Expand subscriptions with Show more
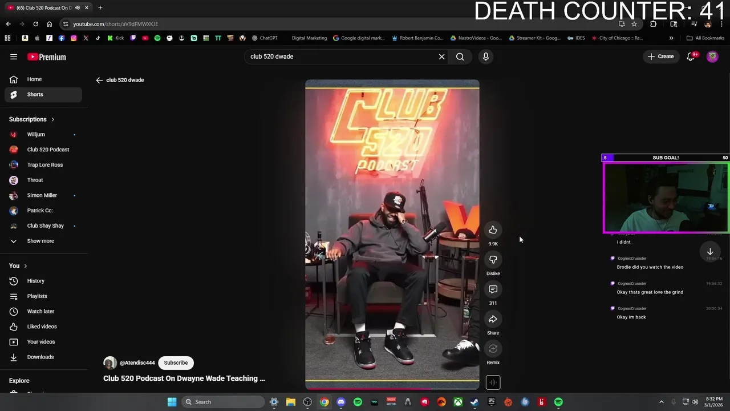The height and width of the screenshot is (411, 730). (43, 241)
